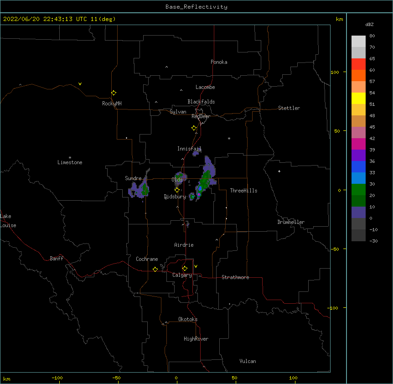Click the Okotoks city label
This screenshot has height=384, width=393.
tap(188, 319)
